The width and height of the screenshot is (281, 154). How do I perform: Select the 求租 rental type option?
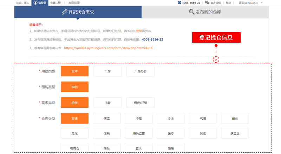[74, 87]
